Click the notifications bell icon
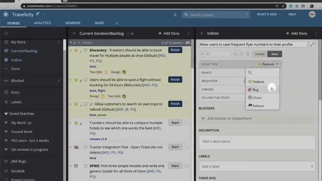322x181 pixels. (x=175, y=15)
